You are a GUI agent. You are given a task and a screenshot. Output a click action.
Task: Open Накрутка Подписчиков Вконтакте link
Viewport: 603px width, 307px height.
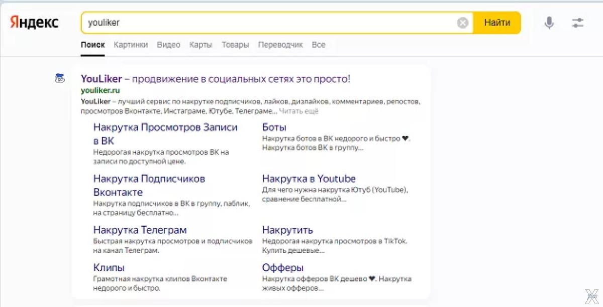(149, 185)
